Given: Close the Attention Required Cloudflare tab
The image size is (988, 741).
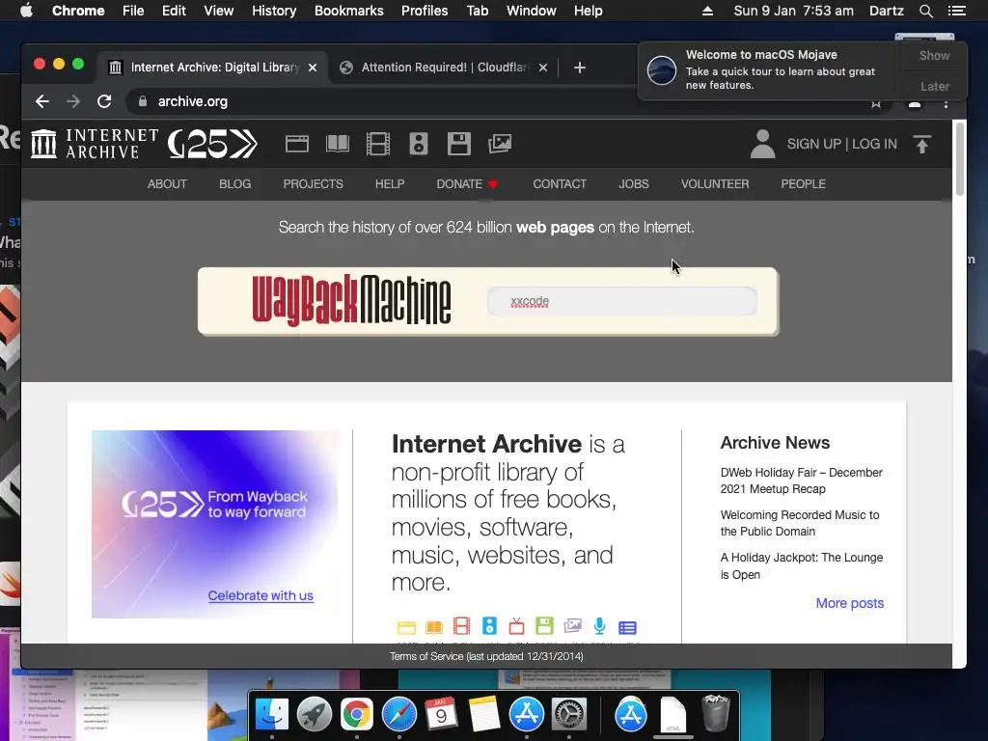Looking at the screenshot, I should pyautogui.click(x=543, y=68).
